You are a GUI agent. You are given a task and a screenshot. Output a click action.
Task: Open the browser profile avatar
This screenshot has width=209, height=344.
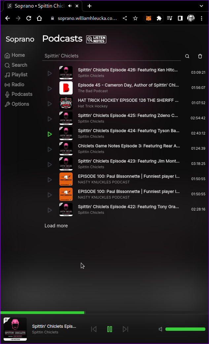pos(191,18)
